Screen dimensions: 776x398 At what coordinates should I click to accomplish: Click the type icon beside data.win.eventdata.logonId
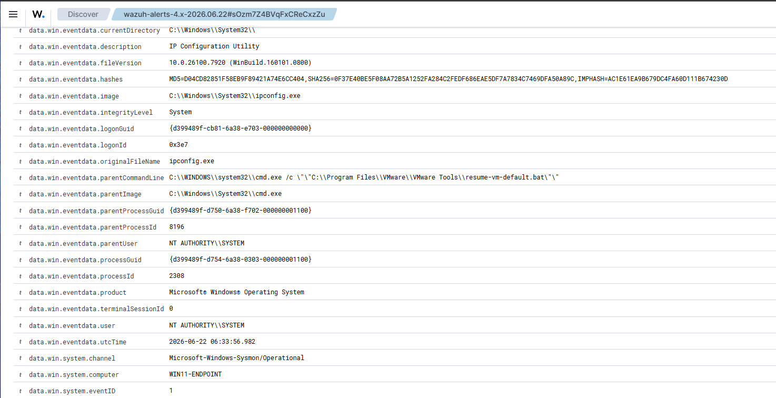point(20,145)
